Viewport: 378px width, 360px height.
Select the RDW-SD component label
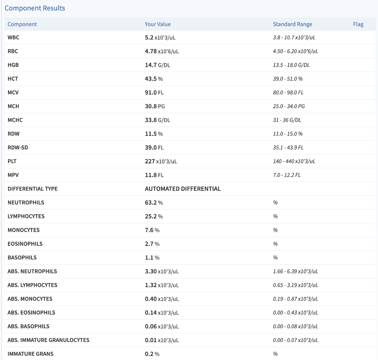[x=18, y=147]
